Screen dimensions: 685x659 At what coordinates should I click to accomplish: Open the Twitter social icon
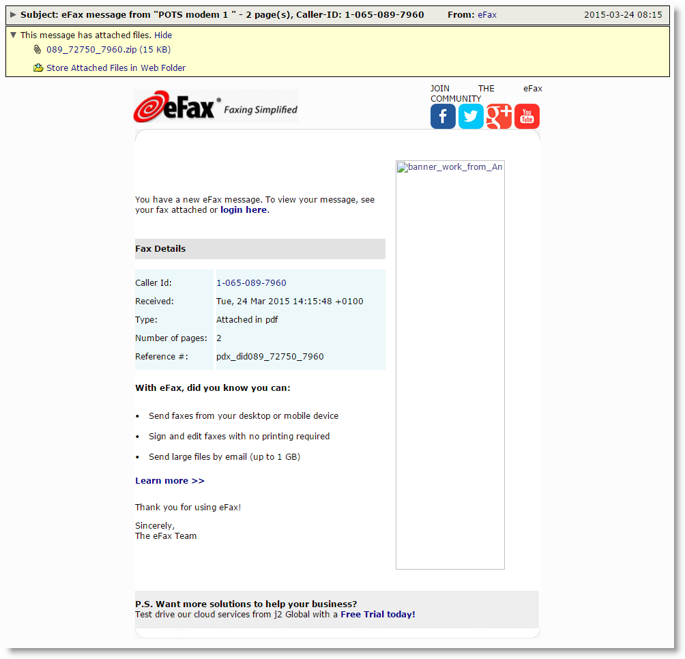pyautogui.click(x=471, y=116)
